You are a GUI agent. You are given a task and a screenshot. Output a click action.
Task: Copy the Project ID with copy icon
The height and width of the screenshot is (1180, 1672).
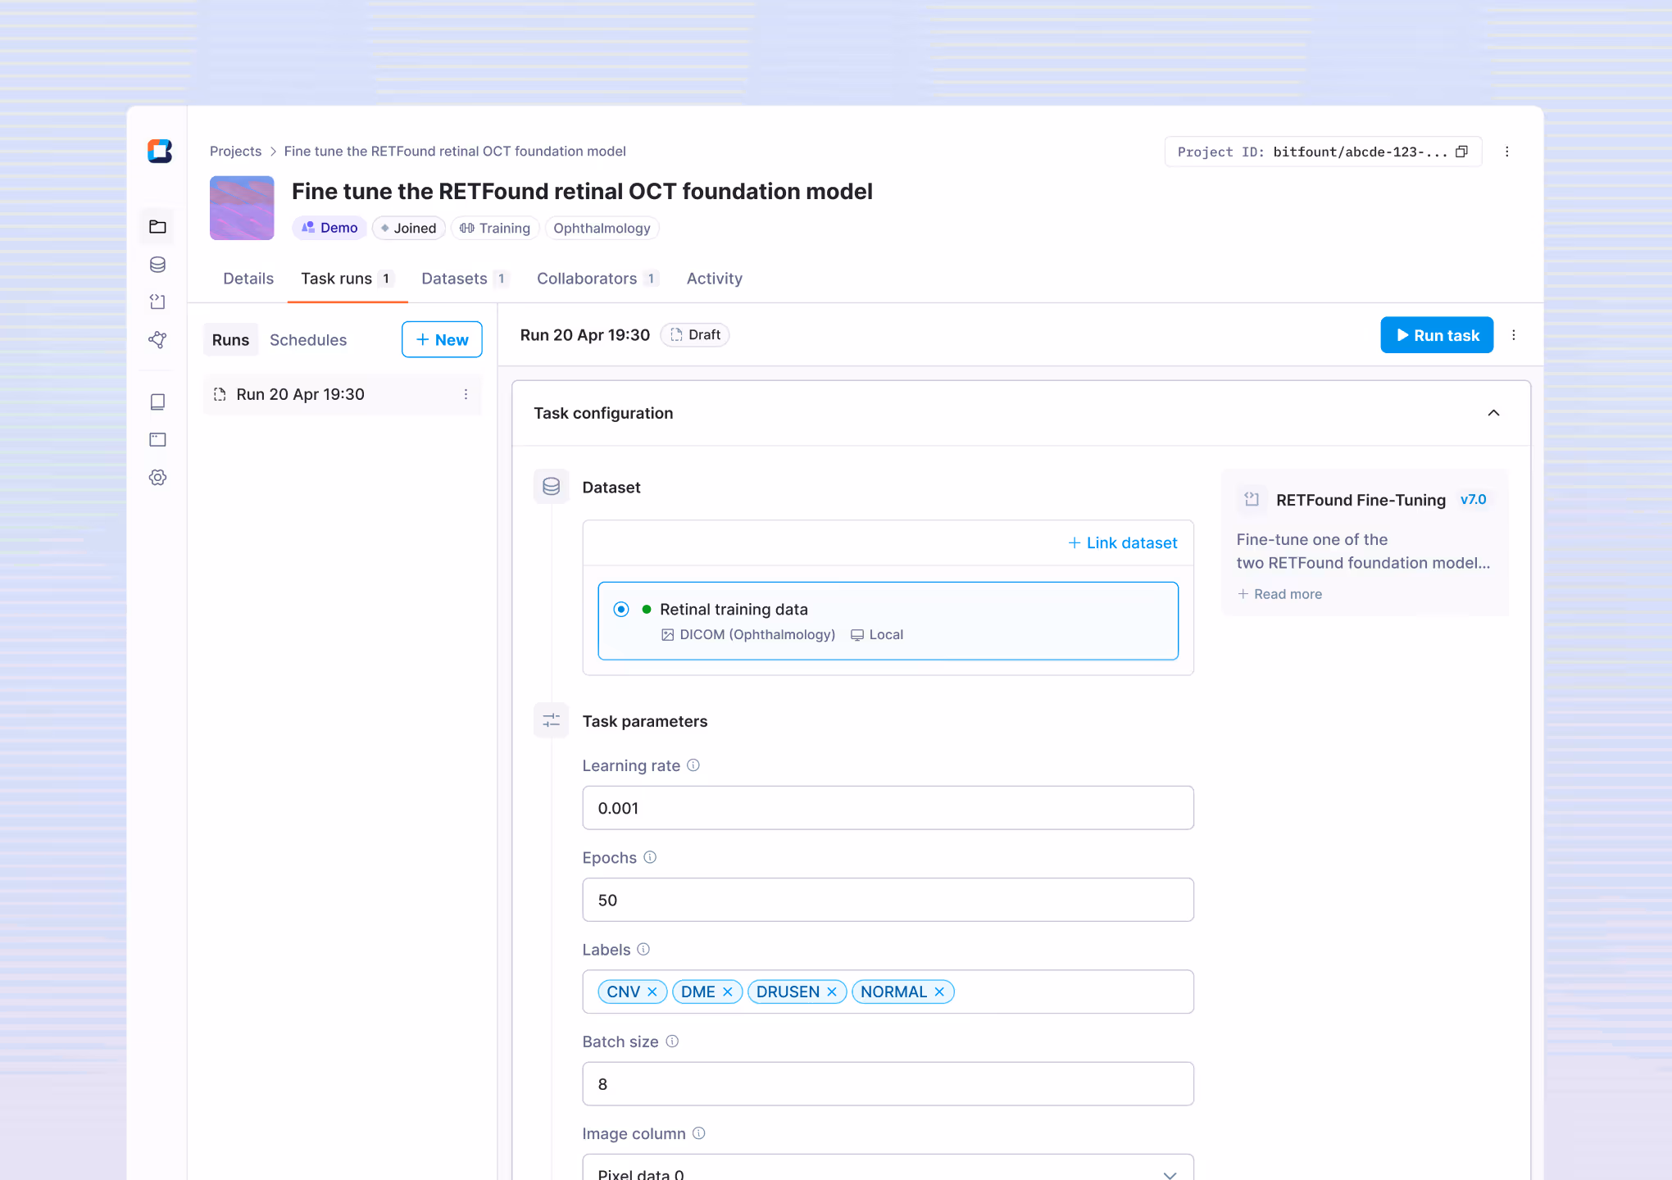1461,152
